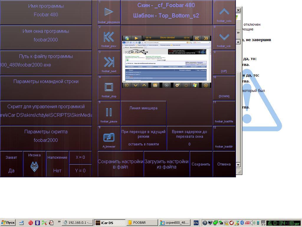Click the foobar_vol- down chevron
302x227 pixels.
pos(224,37)
